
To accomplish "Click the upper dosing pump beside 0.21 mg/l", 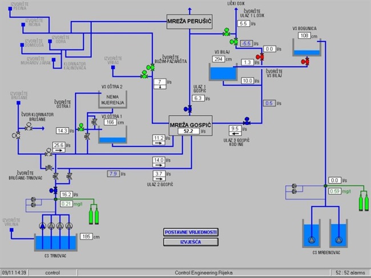I will [x=33, y=199].
